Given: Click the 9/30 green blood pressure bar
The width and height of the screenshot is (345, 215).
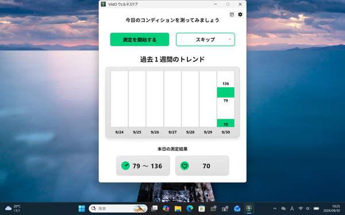Looking at the screenshot, I should click(x=225, y=92).
